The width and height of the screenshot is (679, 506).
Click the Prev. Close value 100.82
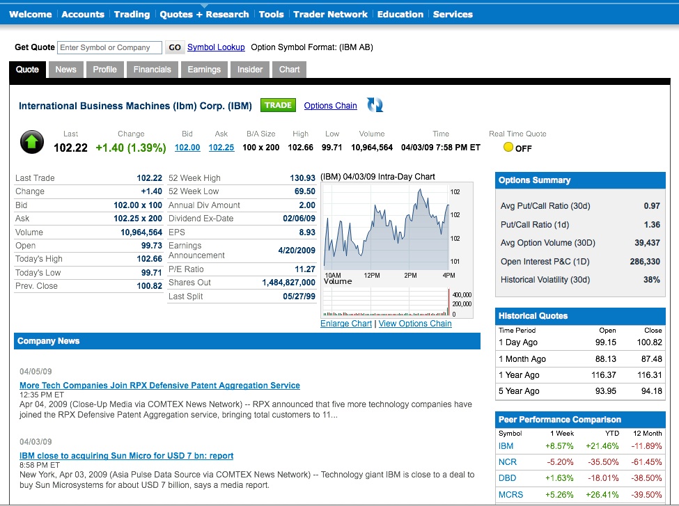(150, 286)
